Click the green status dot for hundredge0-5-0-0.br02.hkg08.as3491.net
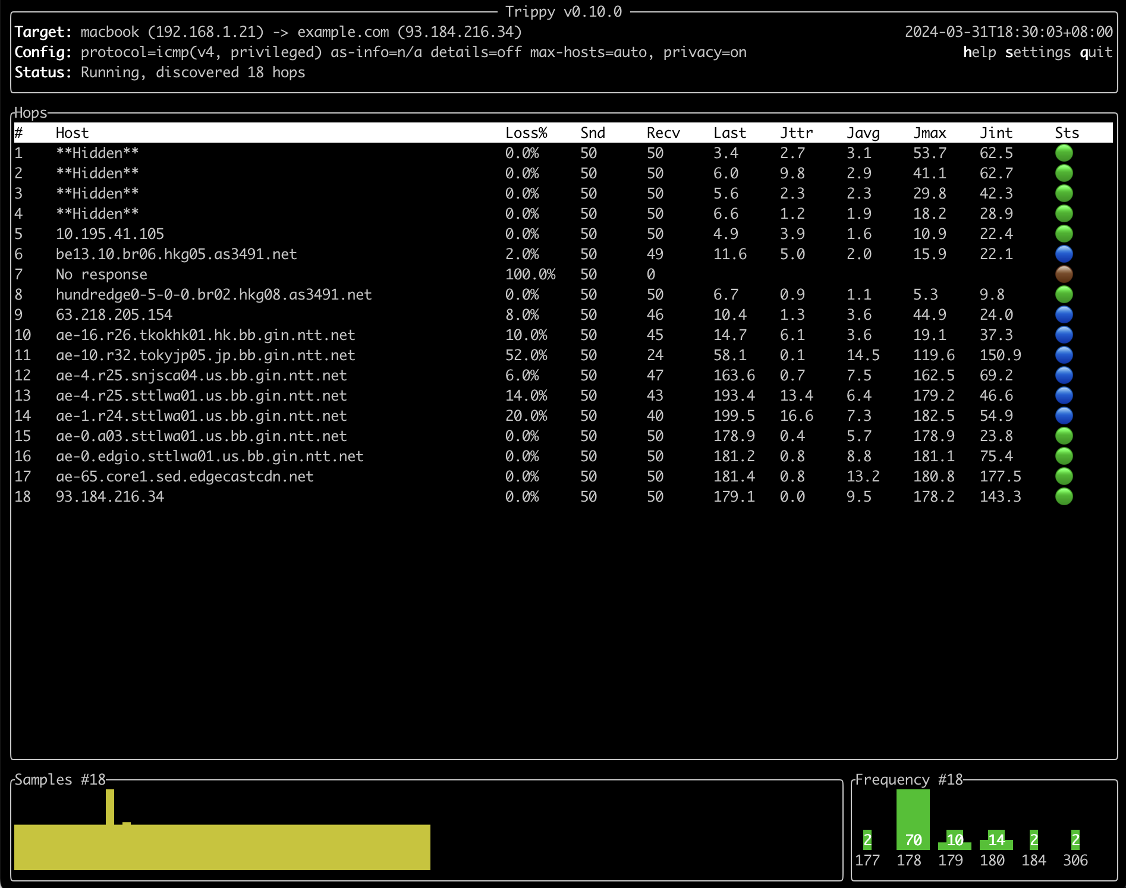The height and width of the screenshot is (888, 1126). [1064, 295]
